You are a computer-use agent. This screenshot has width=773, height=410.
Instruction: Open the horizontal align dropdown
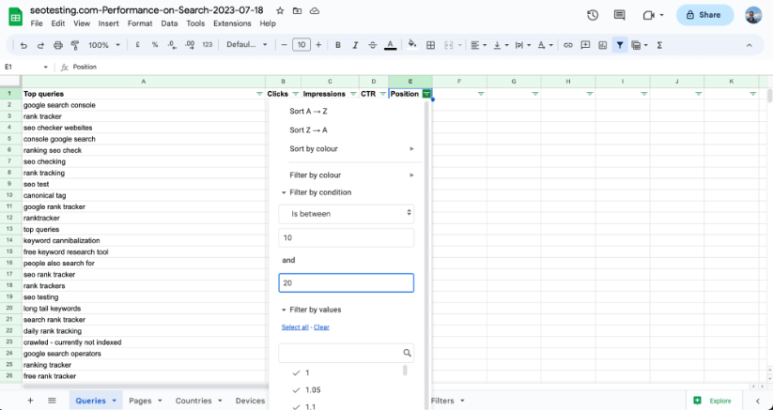pyautogui.click(x=478, y=45)
